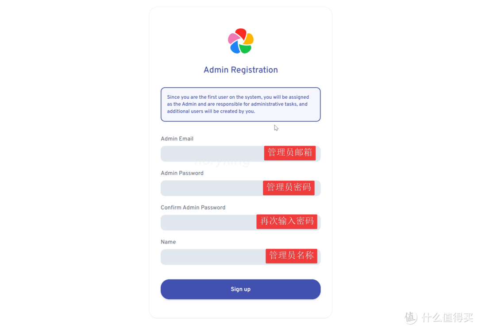Image resolution: width=478 pixels, height=329 pixels.
Task: Select the Confirm Admin Password field
Action: 208,222
